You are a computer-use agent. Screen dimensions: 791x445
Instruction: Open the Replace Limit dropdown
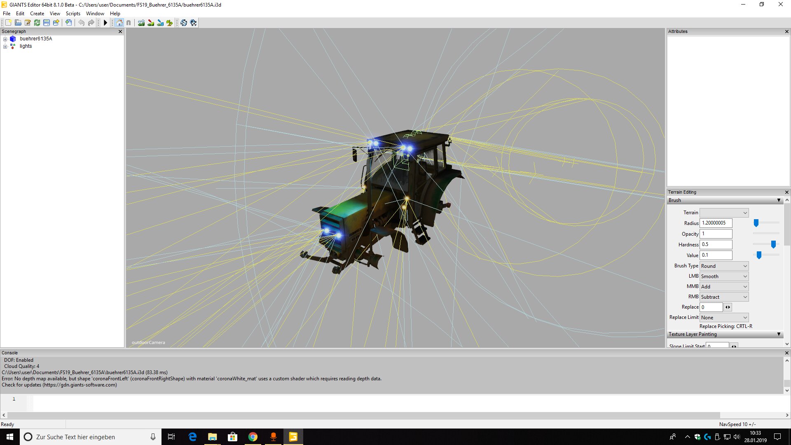(724, 318)
